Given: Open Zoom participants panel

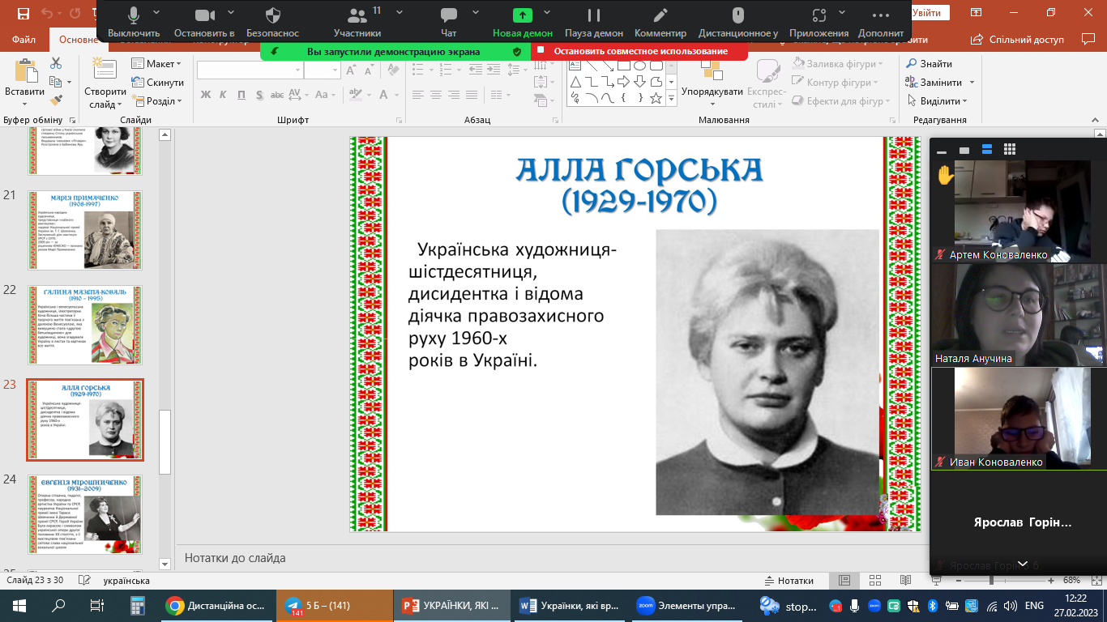Looking at the screenshot, I should [x=357, y=15].
